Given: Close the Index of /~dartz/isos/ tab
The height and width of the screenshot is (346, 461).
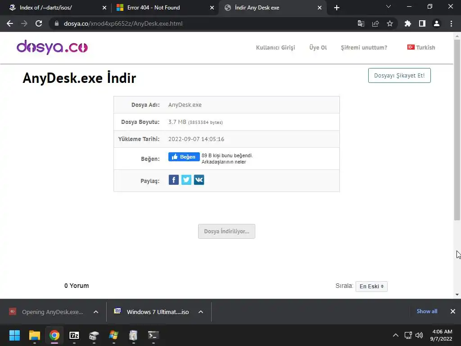Looking at the screenshot, I should coord(104,8).
